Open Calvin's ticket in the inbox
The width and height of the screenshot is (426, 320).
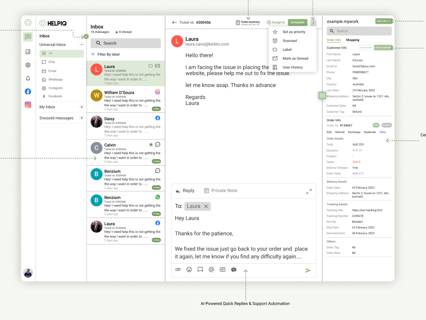coord(126,152)
